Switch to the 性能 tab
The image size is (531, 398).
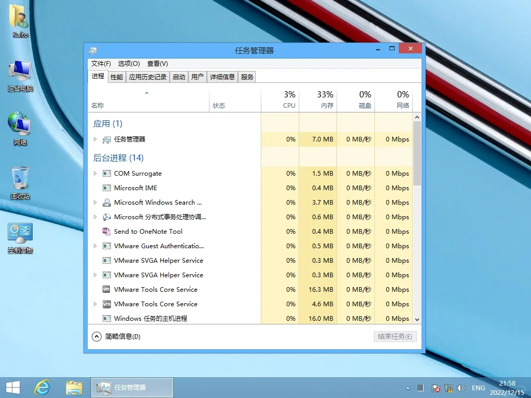point(116,76)
